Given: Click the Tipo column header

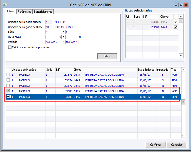Looking at the screenshot, I should 176,70.
